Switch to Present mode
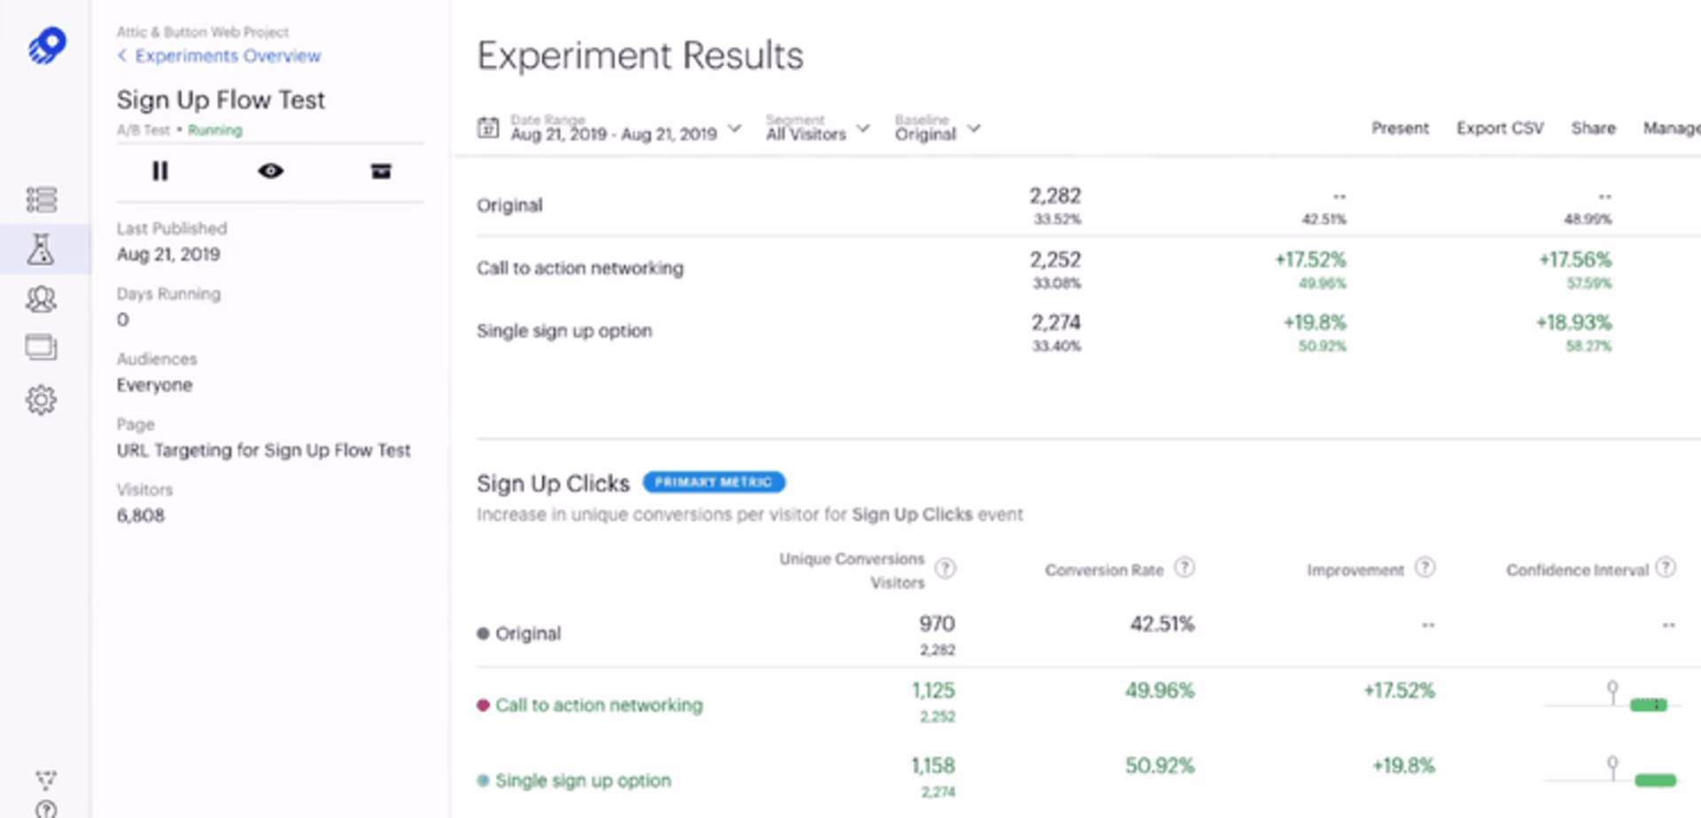The height and width of the screenshot is (818, 1701). tap(1400, 128)
